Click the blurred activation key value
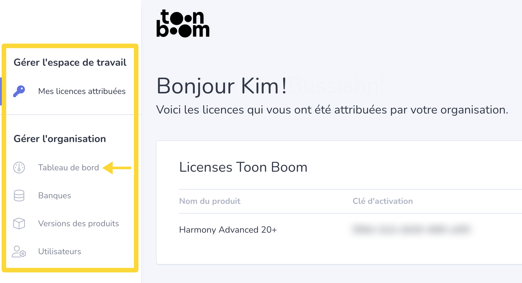The image size is (522, 283). click(x=411, y=229)
